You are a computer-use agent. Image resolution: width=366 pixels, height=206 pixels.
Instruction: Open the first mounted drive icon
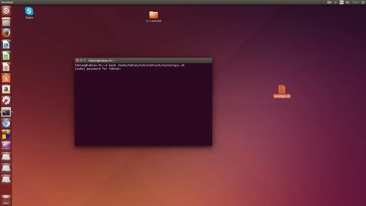tap(6, 157)
